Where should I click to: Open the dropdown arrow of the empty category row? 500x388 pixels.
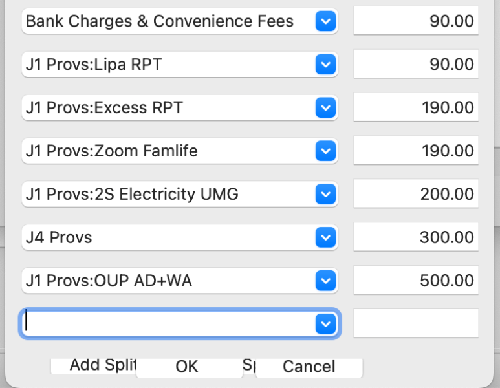tap(325, 324)
